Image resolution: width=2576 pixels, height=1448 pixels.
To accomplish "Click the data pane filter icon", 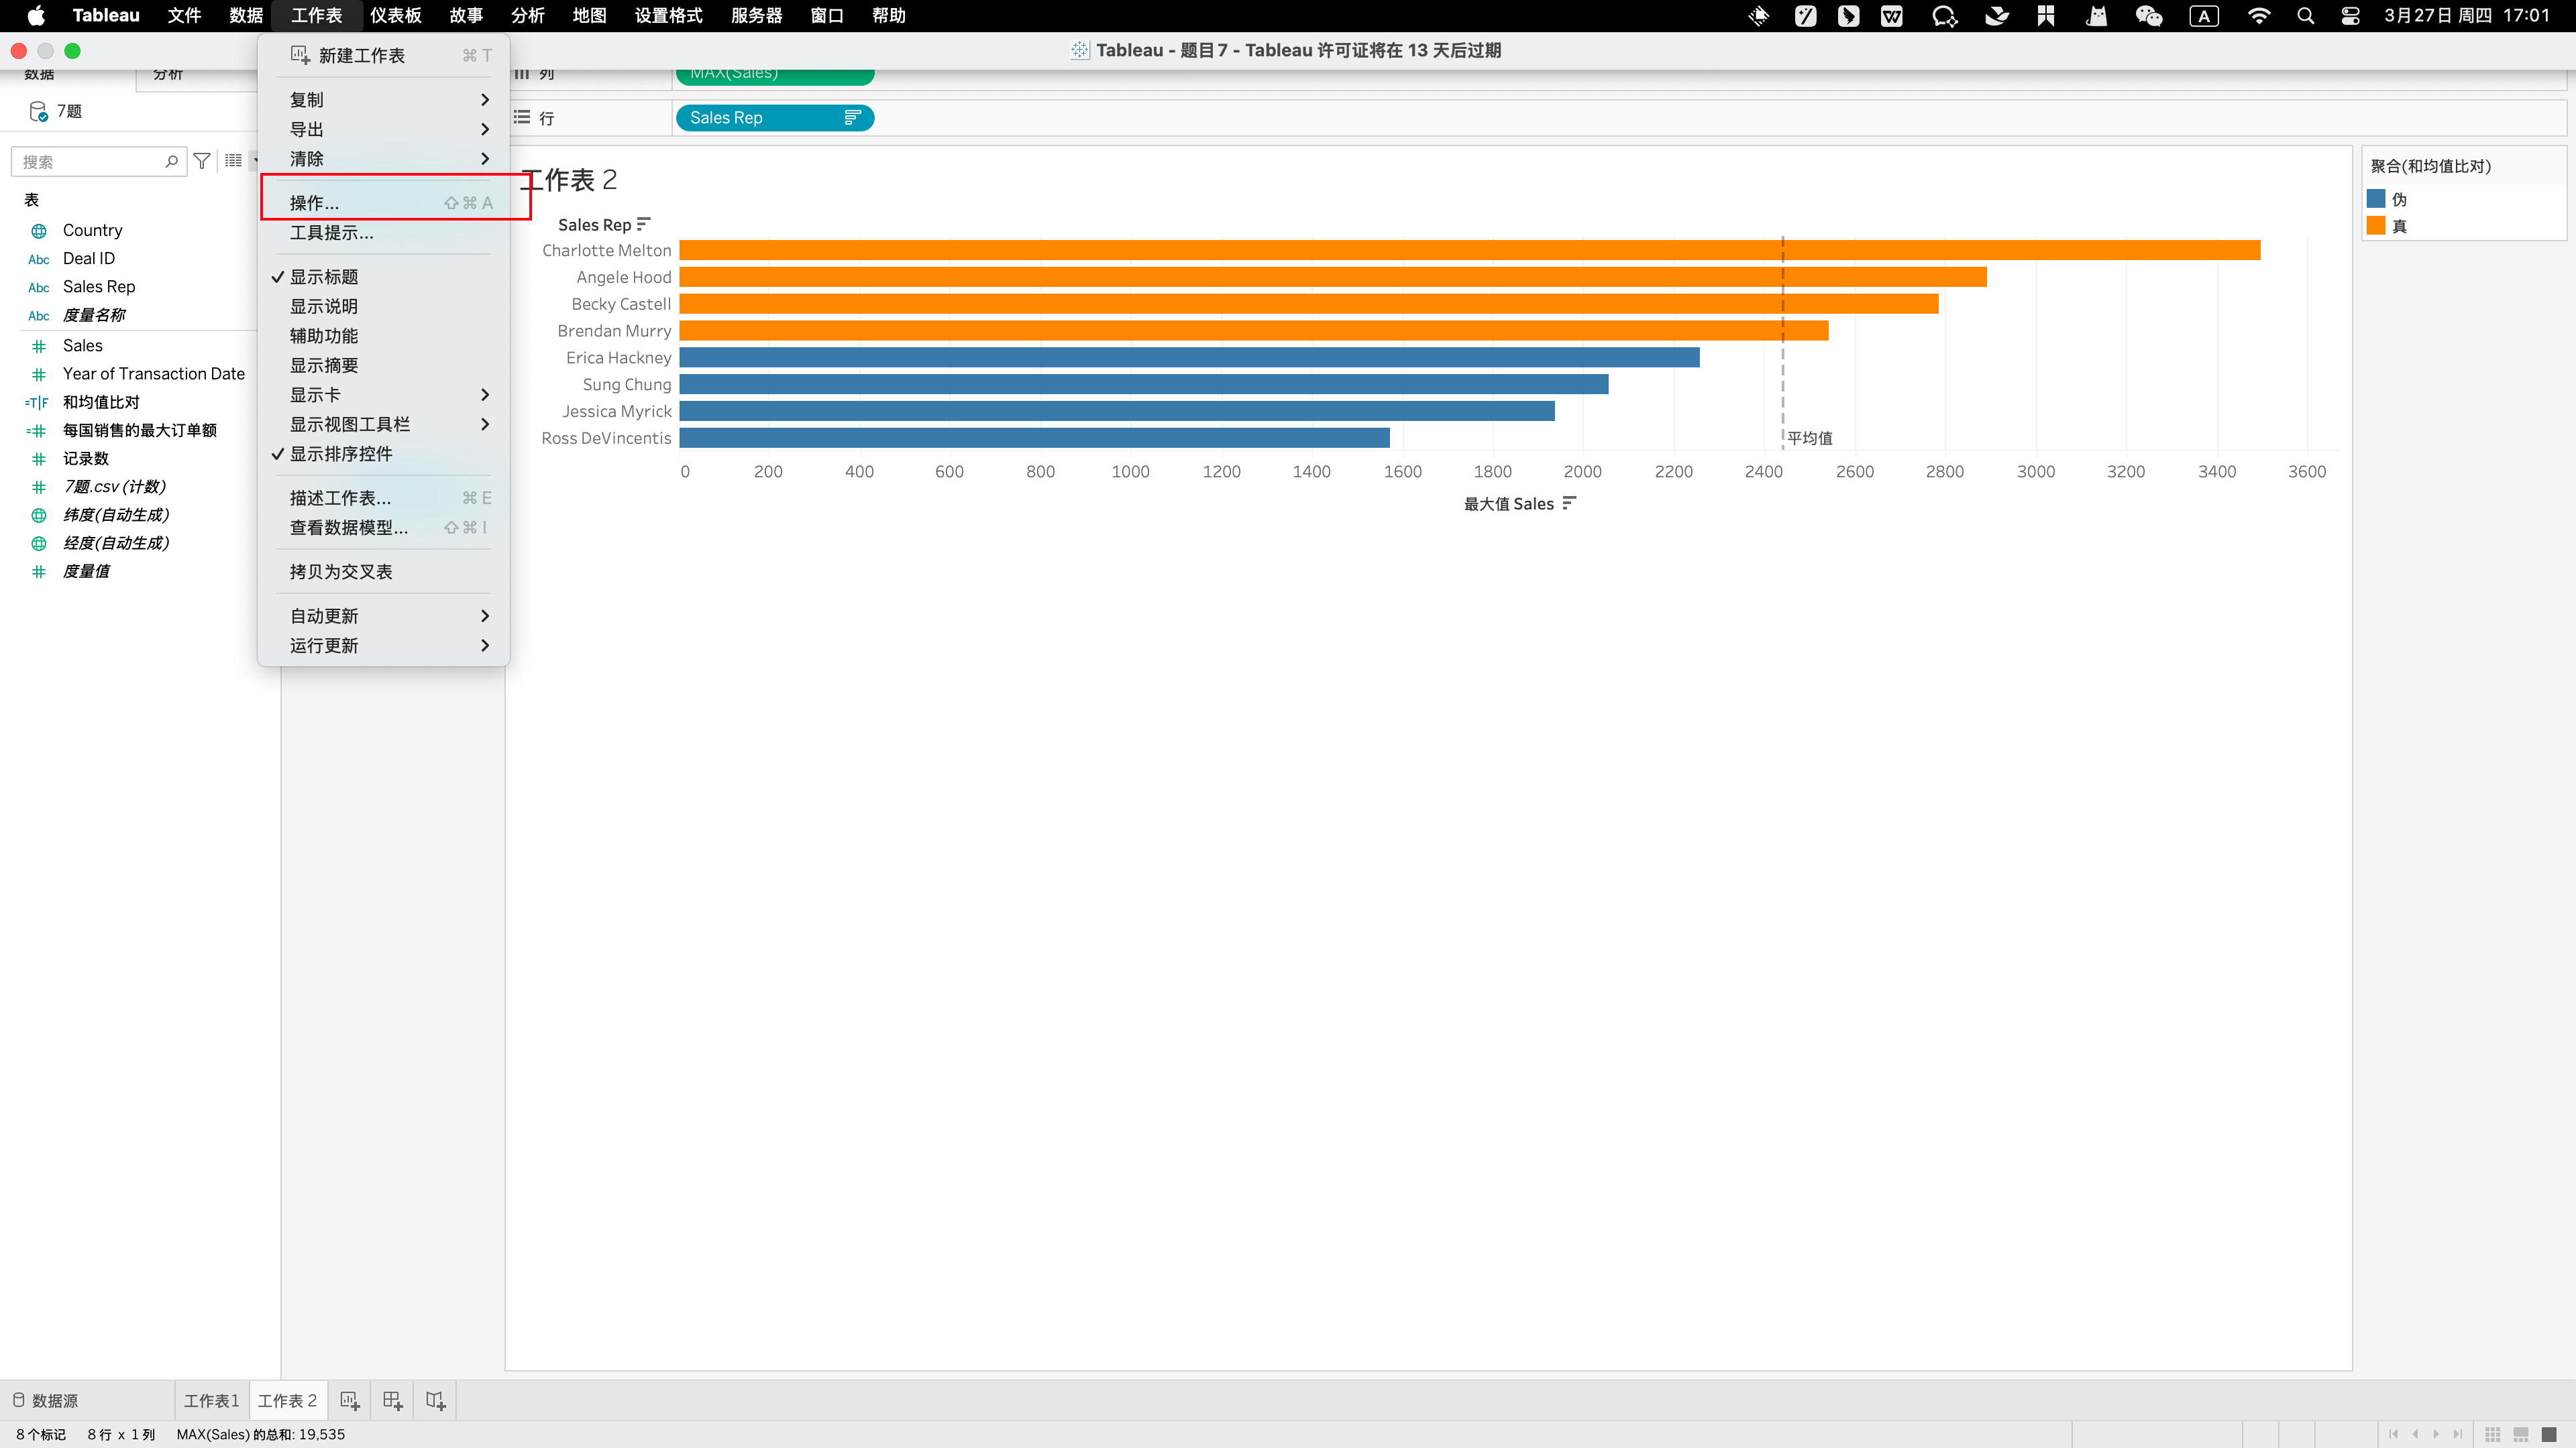I will pos(202,161).
